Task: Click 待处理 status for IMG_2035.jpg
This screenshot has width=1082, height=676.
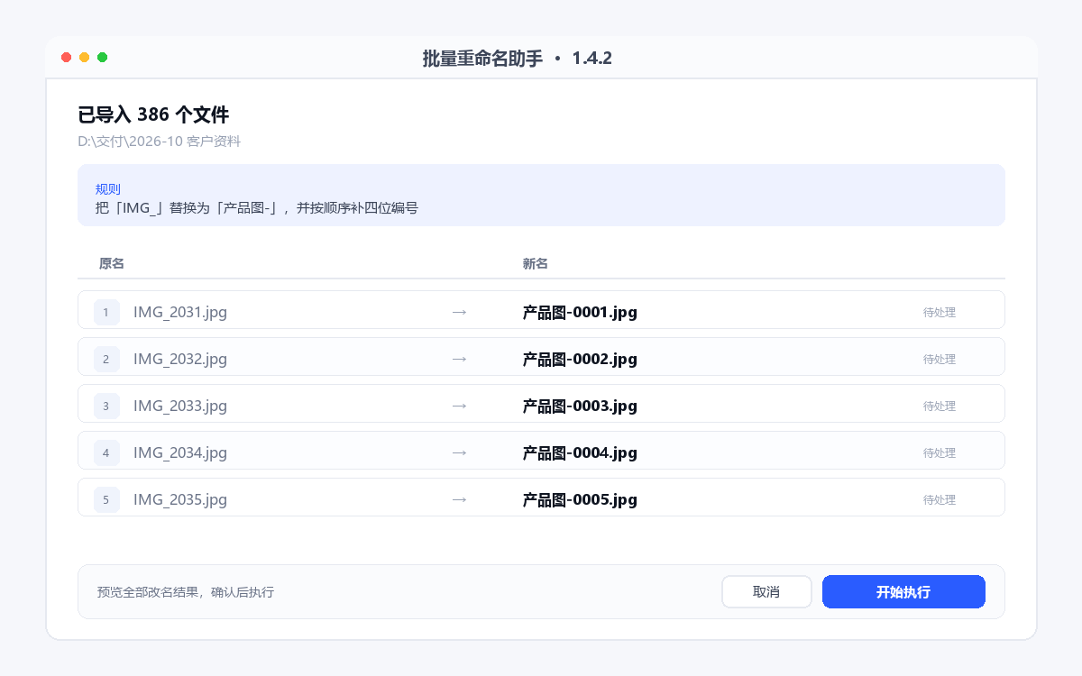Action: [x=939, y=500]
